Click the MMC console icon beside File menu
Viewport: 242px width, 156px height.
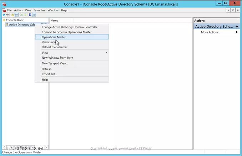point(4,10)
